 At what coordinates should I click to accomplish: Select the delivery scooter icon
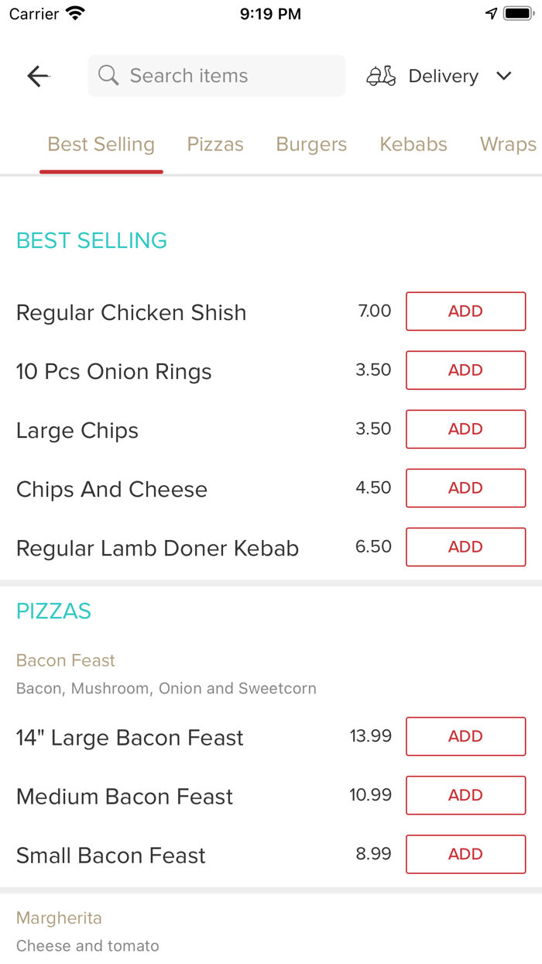point(381,76)
